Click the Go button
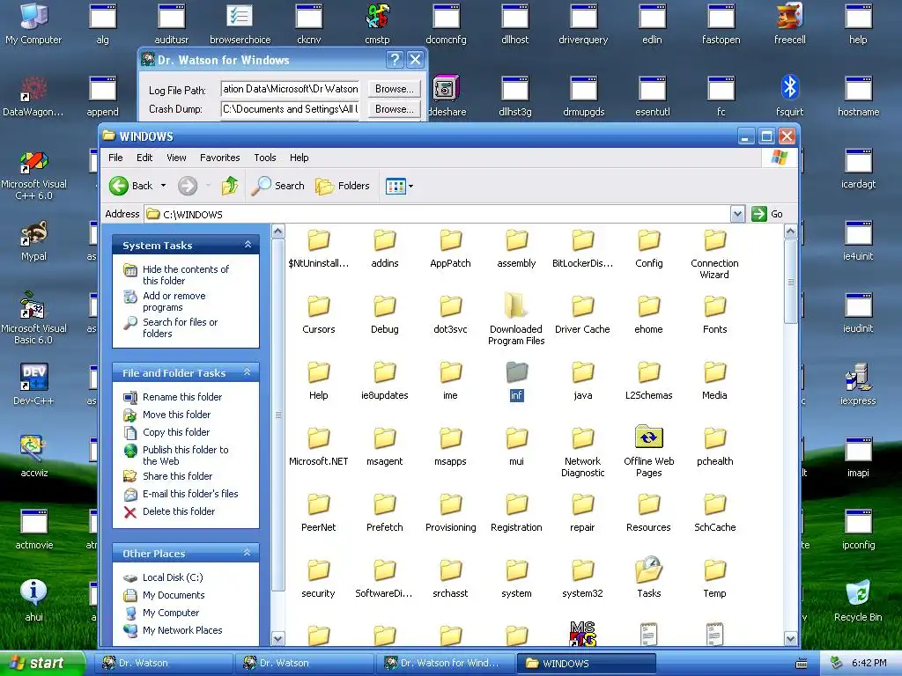This screenshot has width=902, height=676. [x=767, y=214]
